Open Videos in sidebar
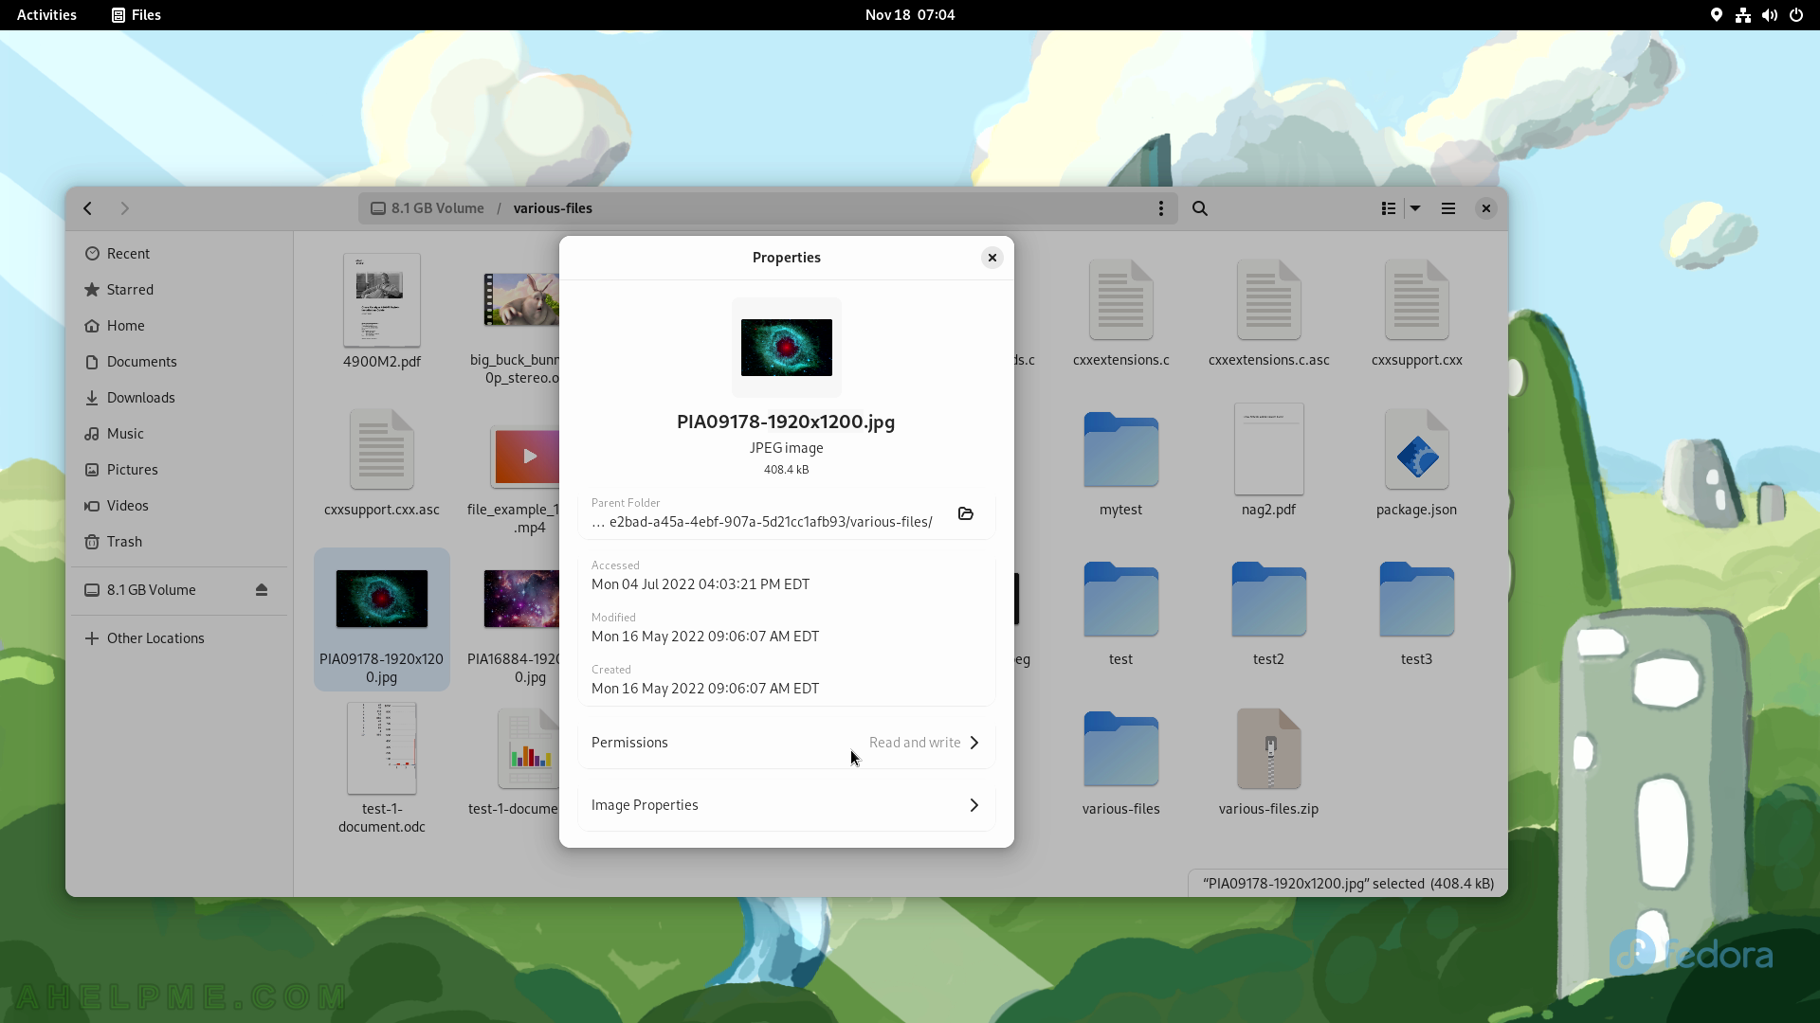1820x1023 pixels. [x=179, y=506]
